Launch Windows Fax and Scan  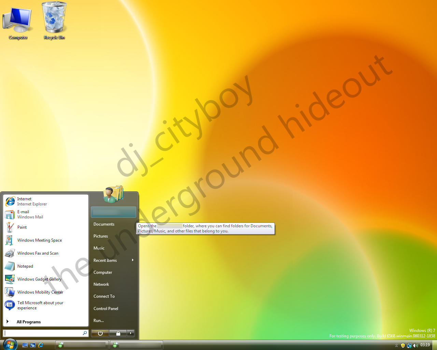tap(46, 253)
